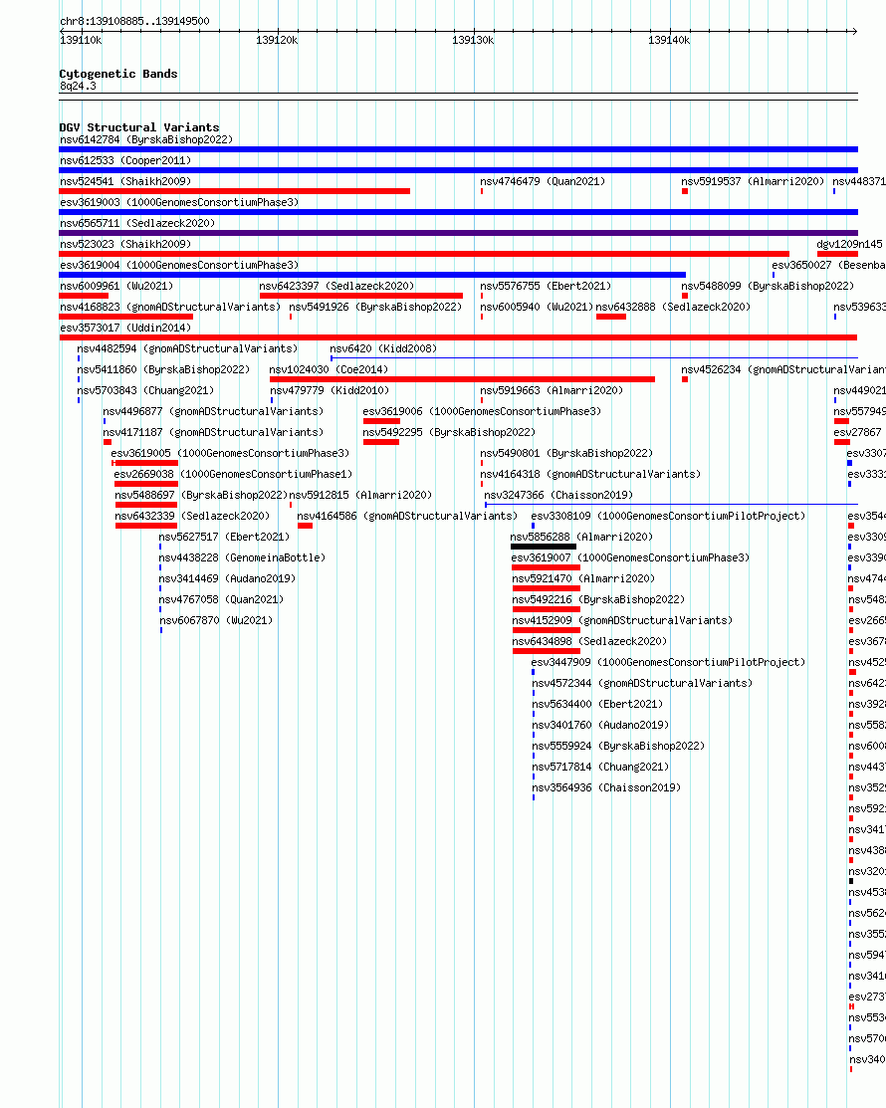This screenshot has height=1108, width=886.
Task: Click nsv5576755 (Ebert2021) label
Action: (x=546, y=286)
